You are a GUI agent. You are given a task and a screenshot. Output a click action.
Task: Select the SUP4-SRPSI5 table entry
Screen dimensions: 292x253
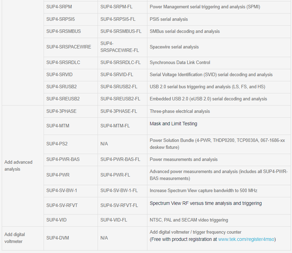61,19
